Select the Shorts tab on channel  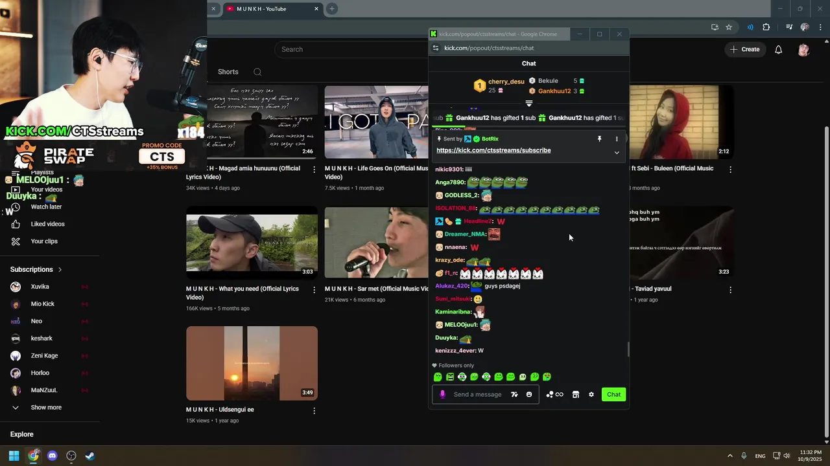coord(228,72)
